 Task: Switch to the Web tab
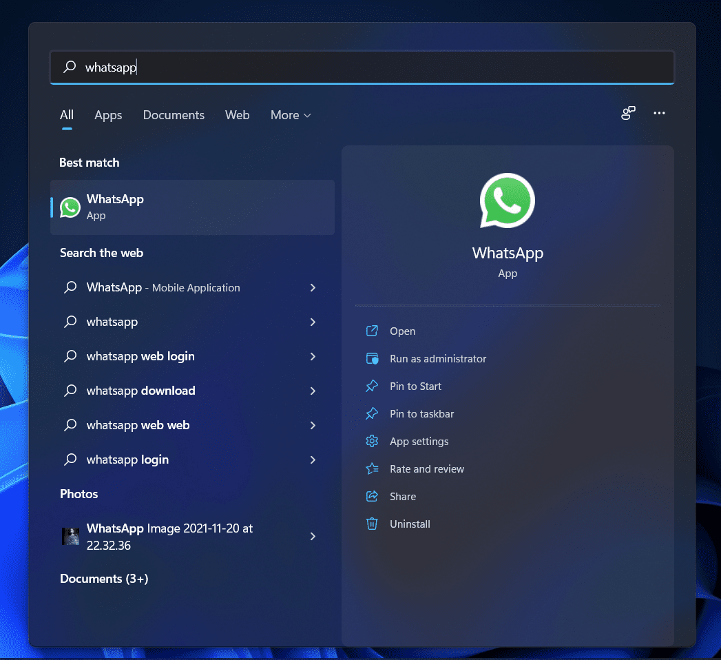pyautogui.click(x=237, y=115)
